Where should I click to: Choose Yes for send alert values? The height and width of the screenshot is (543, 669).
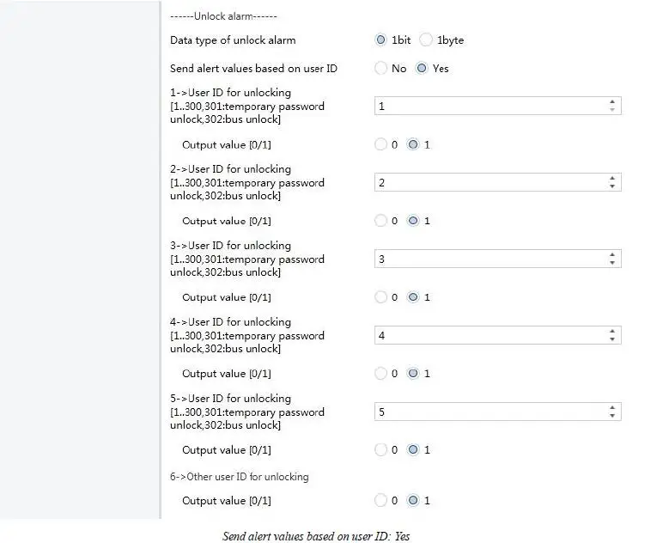pos(422,69)
